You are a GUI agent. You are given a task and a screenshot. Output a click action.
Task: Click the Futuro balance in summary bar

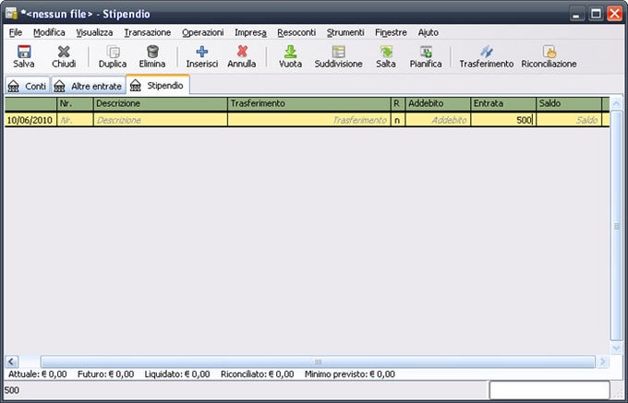(x=105, y=374)
